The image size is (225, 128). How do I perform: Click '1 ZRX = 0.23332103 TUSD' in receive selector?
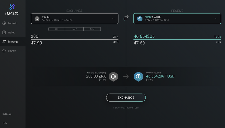pyautogui.click(x=157, y=20)
